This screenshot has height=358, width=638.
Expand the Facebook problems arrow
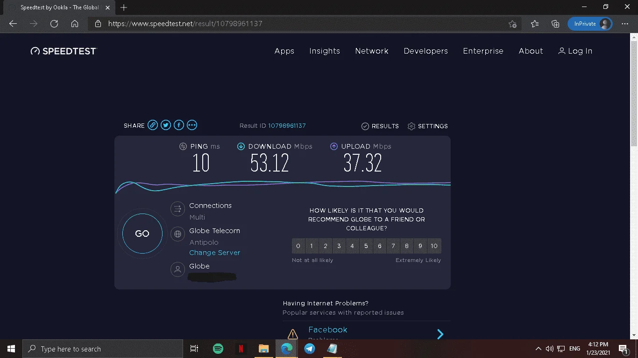coord(440,334)
